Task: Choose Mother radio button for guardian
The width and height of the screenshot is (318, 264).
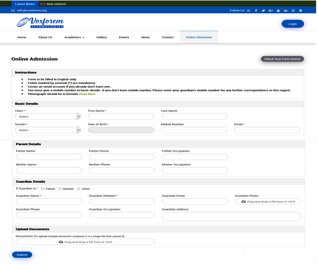Action: [60, 189]
